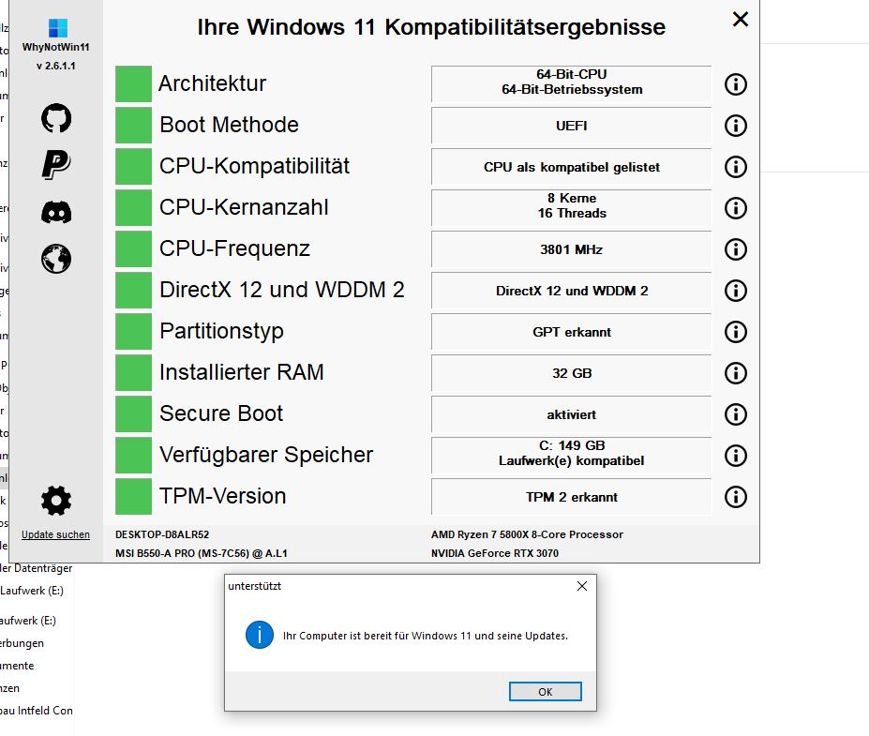Click the info icon for DirectX 12 und WDDM 2
The width and height of the screenshot is (869, 736).
pos(736,291)
